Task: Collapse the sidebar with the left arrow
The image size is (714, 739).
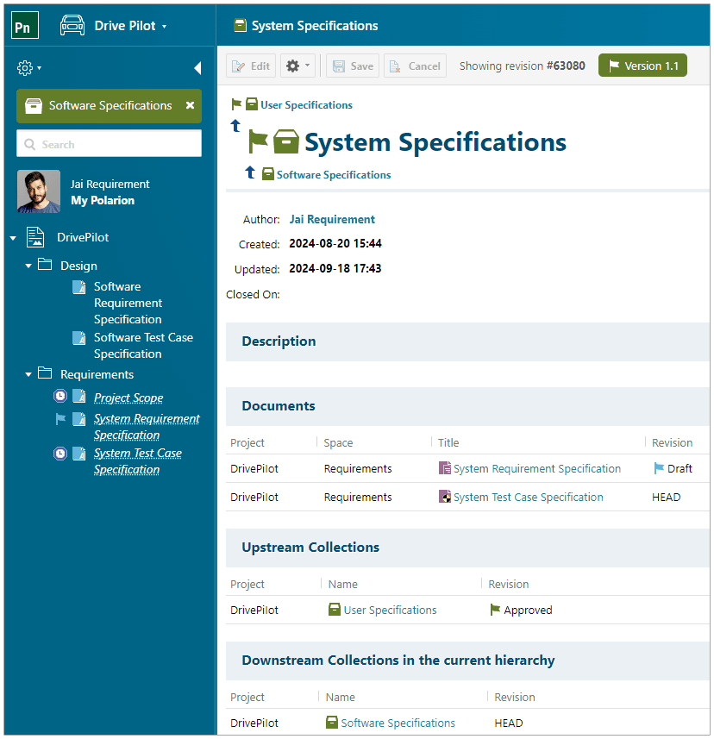Action: pyautogui.click(x=197, y=68)
